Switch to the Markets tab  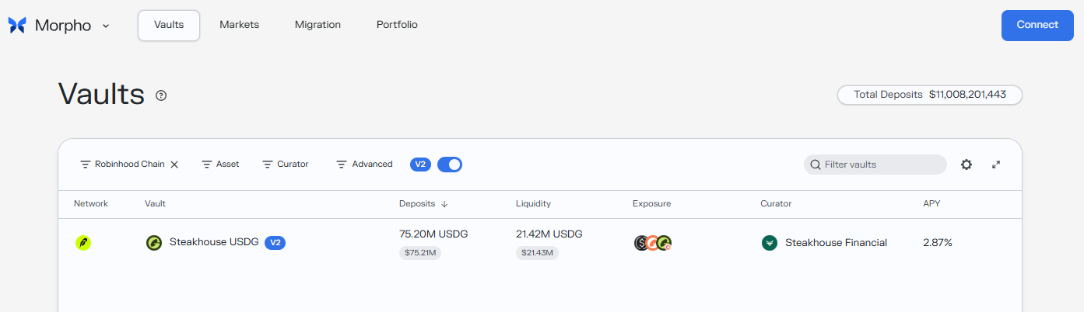click(x=240, y=25)
